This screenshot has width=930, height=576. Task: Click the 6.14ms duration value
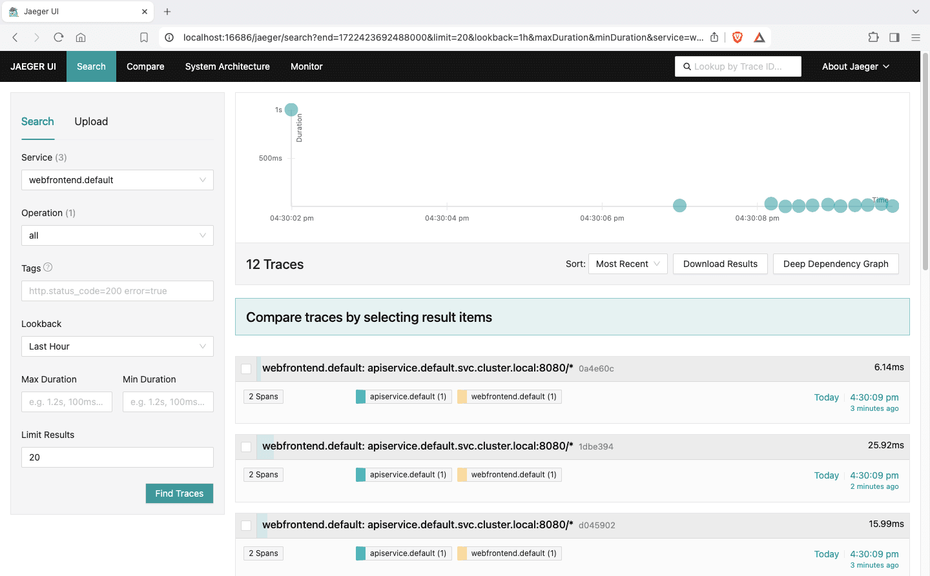(x=889, y=367)
